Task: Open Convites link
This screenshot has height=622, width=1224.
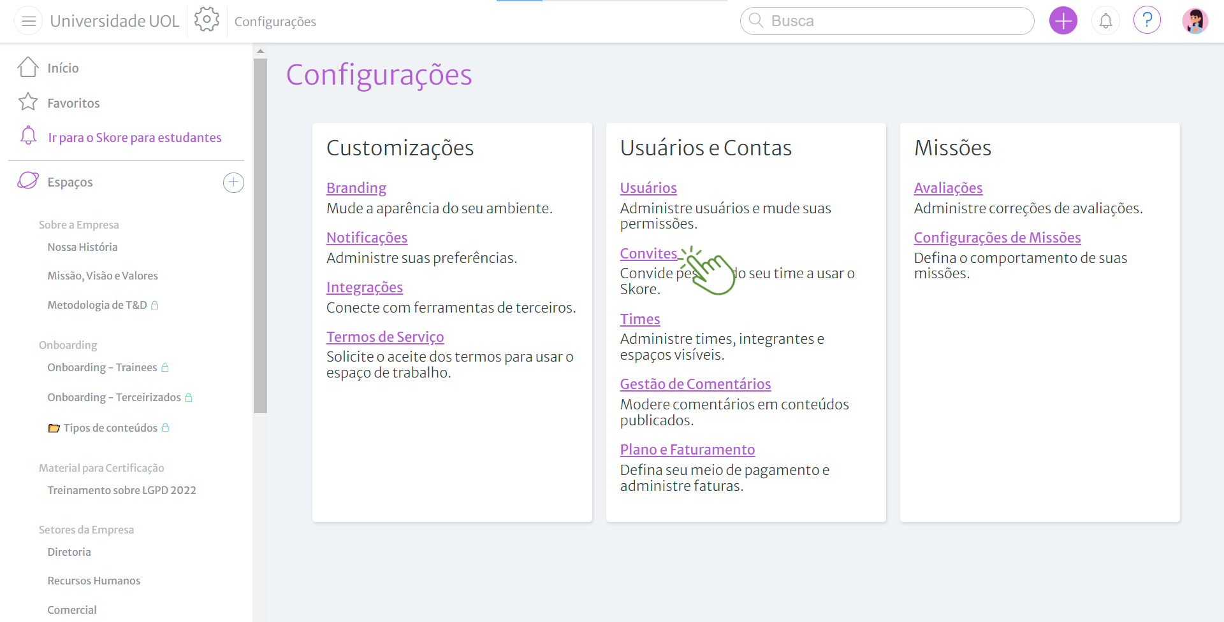Action: (648, 253)
